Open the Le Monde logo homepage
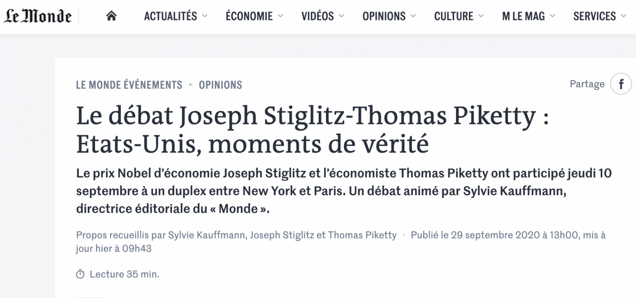 [38, 16]
